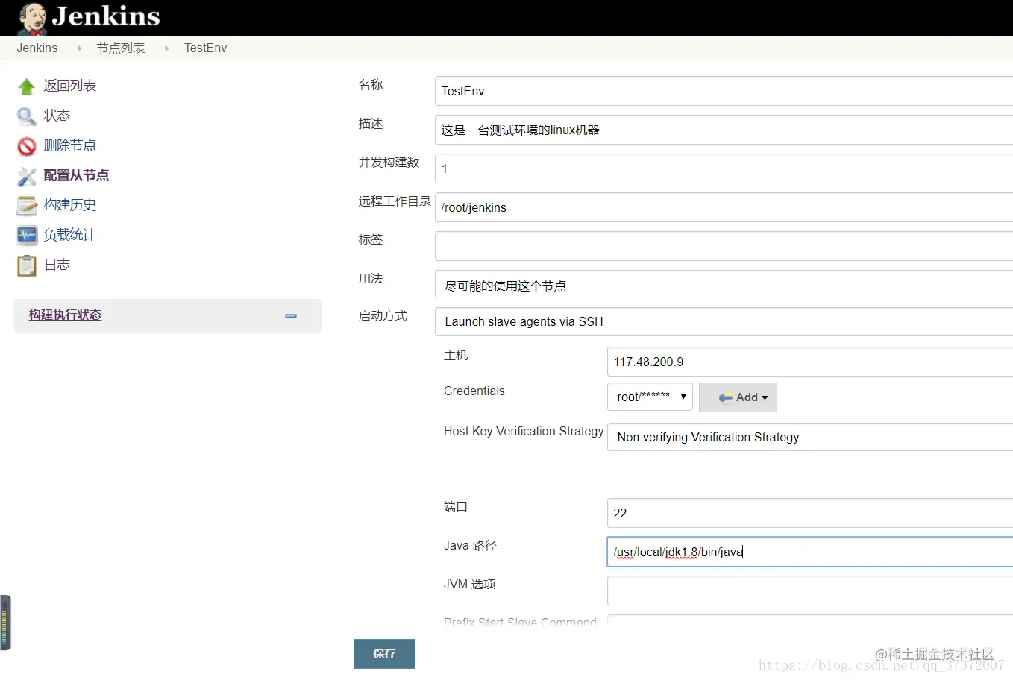1013x680 pixels.
Task: Open the 状态 status page link
Action: pos(57,116)
